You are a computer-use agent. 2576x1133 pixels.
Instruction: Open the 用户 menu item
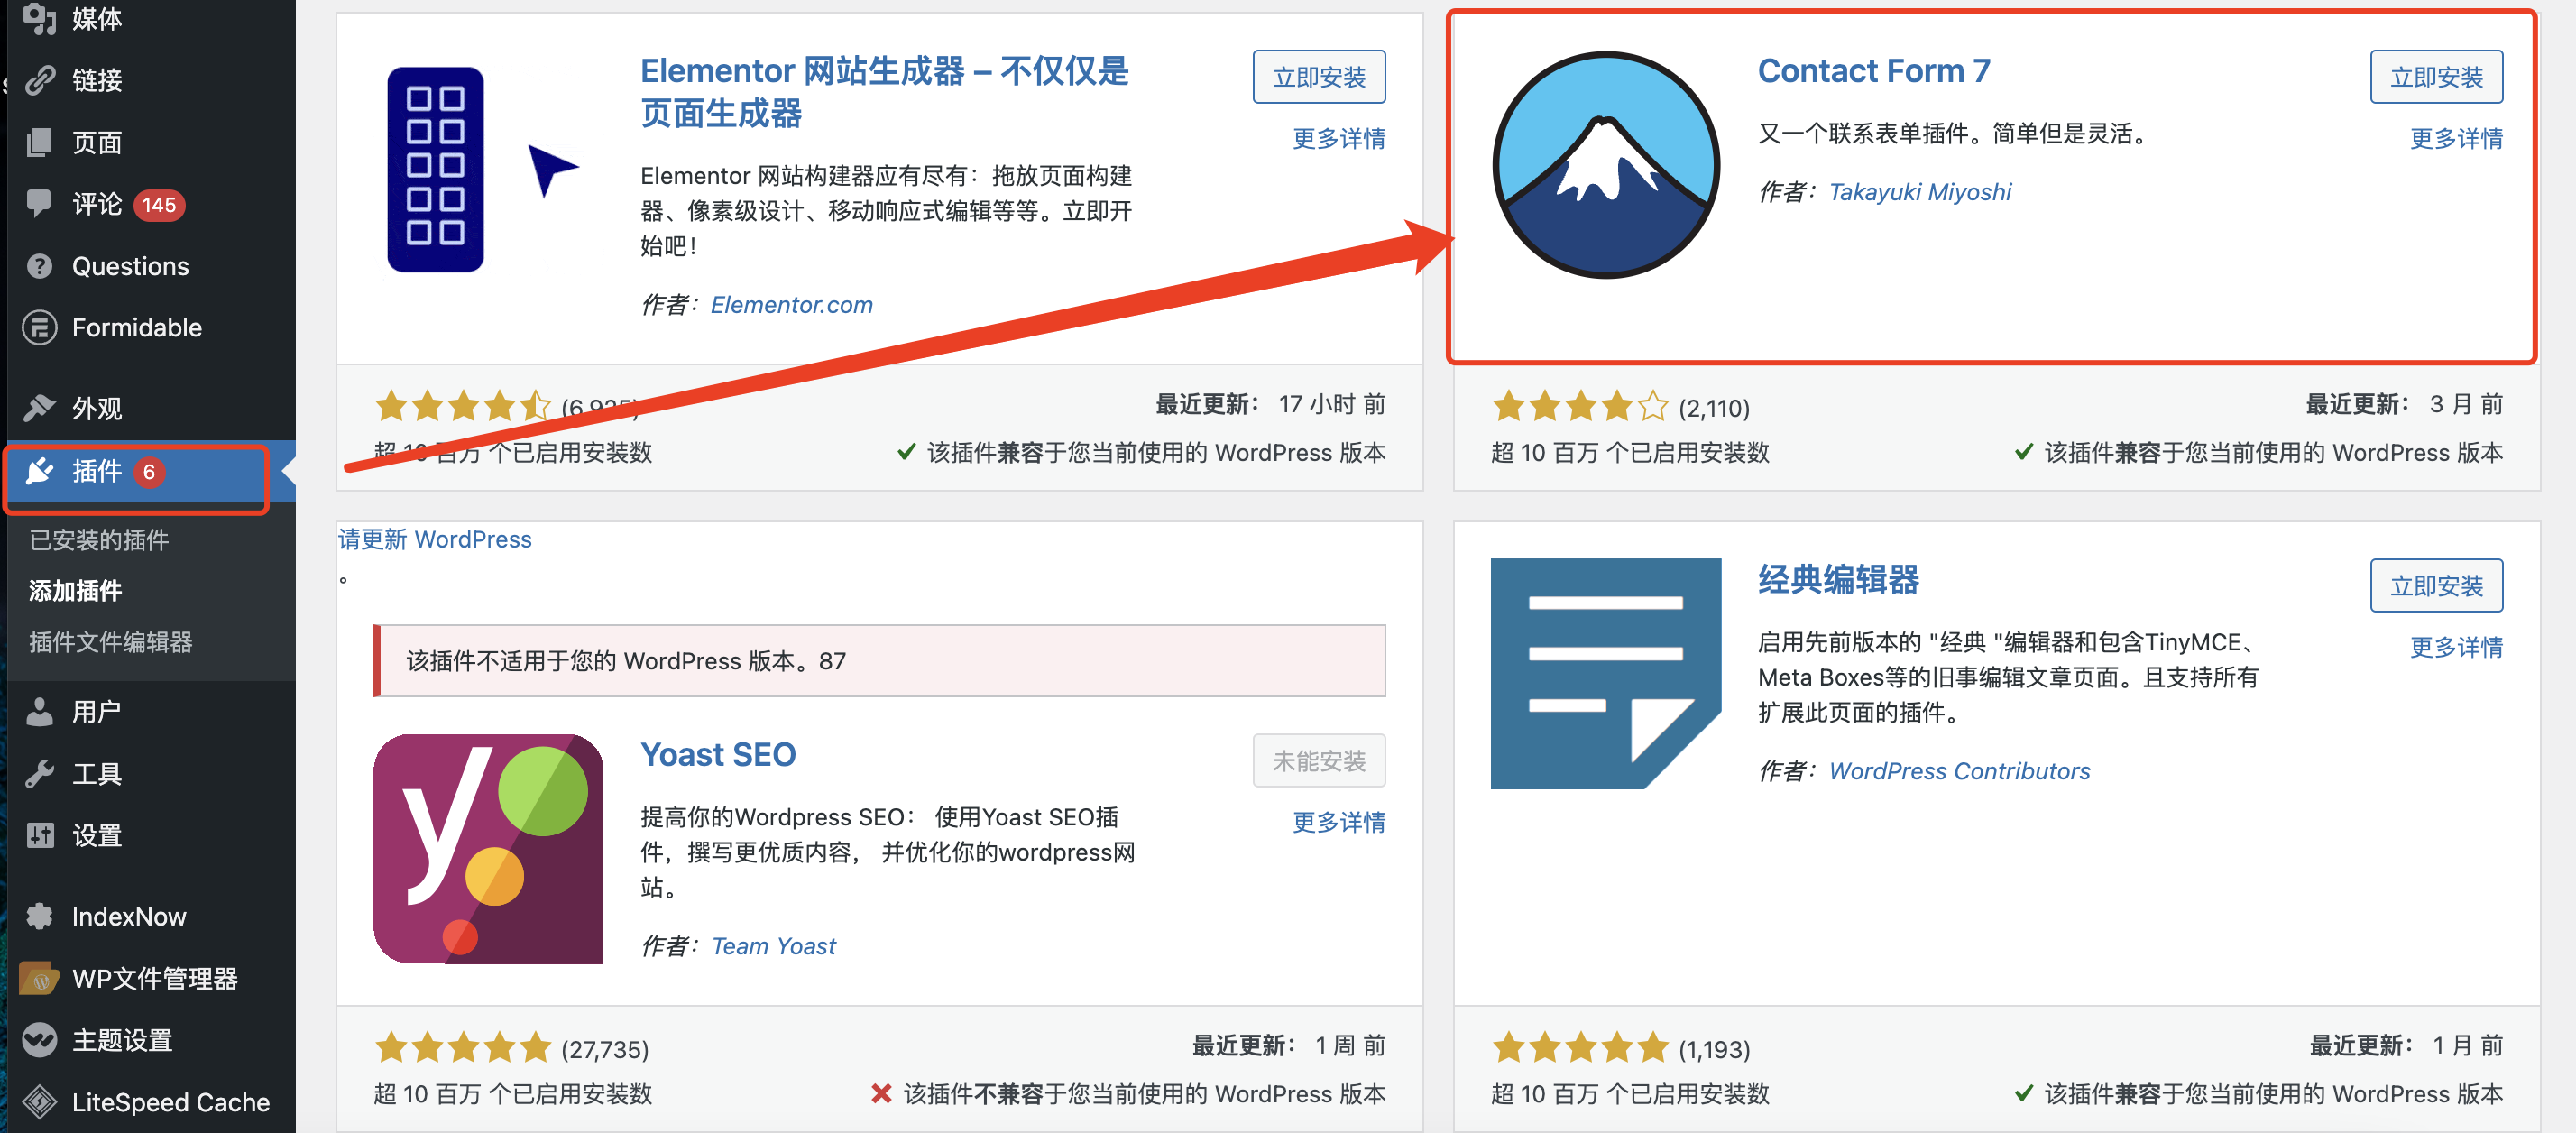[x=97, y=712]
